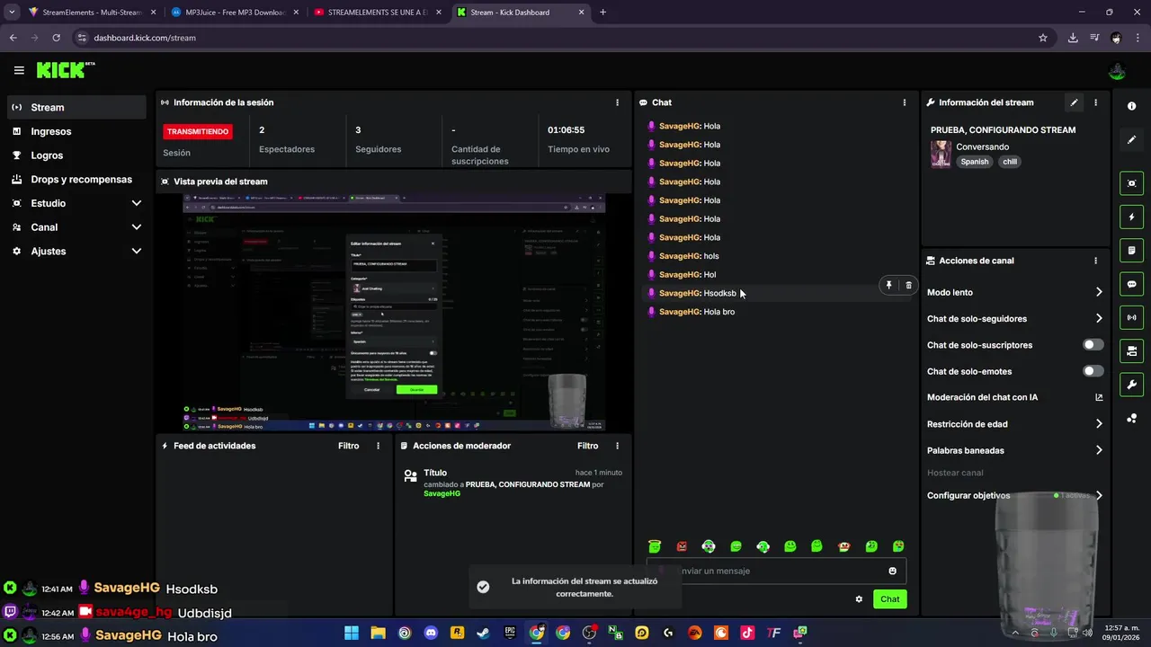Toggle the lightning bolt widget in sidebar

coord(1131,217)
